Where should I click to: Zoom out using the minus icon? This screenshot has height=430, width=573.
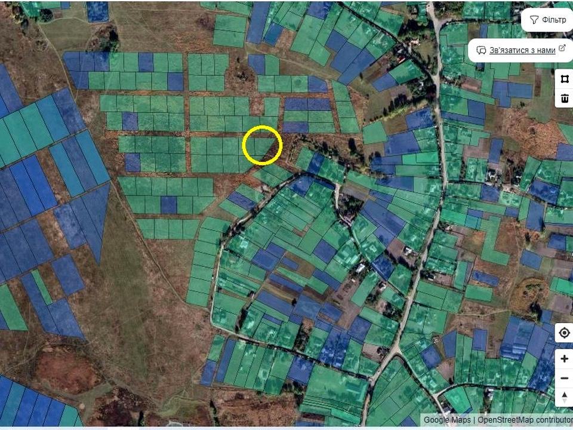[x=565, y=378]
